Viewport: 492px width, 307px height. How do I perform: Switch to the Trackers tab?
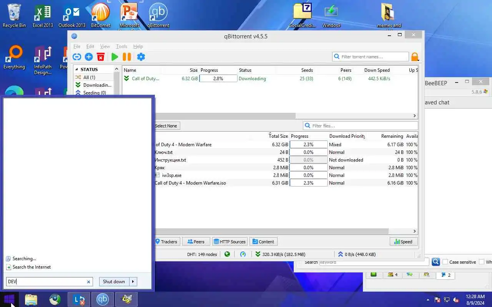(x=166, y=241)
